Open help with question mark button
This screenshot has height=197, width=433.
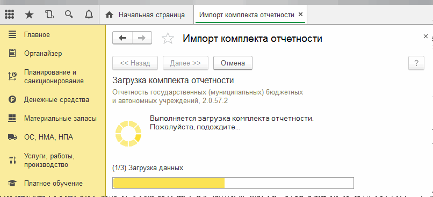coord(416,63)
